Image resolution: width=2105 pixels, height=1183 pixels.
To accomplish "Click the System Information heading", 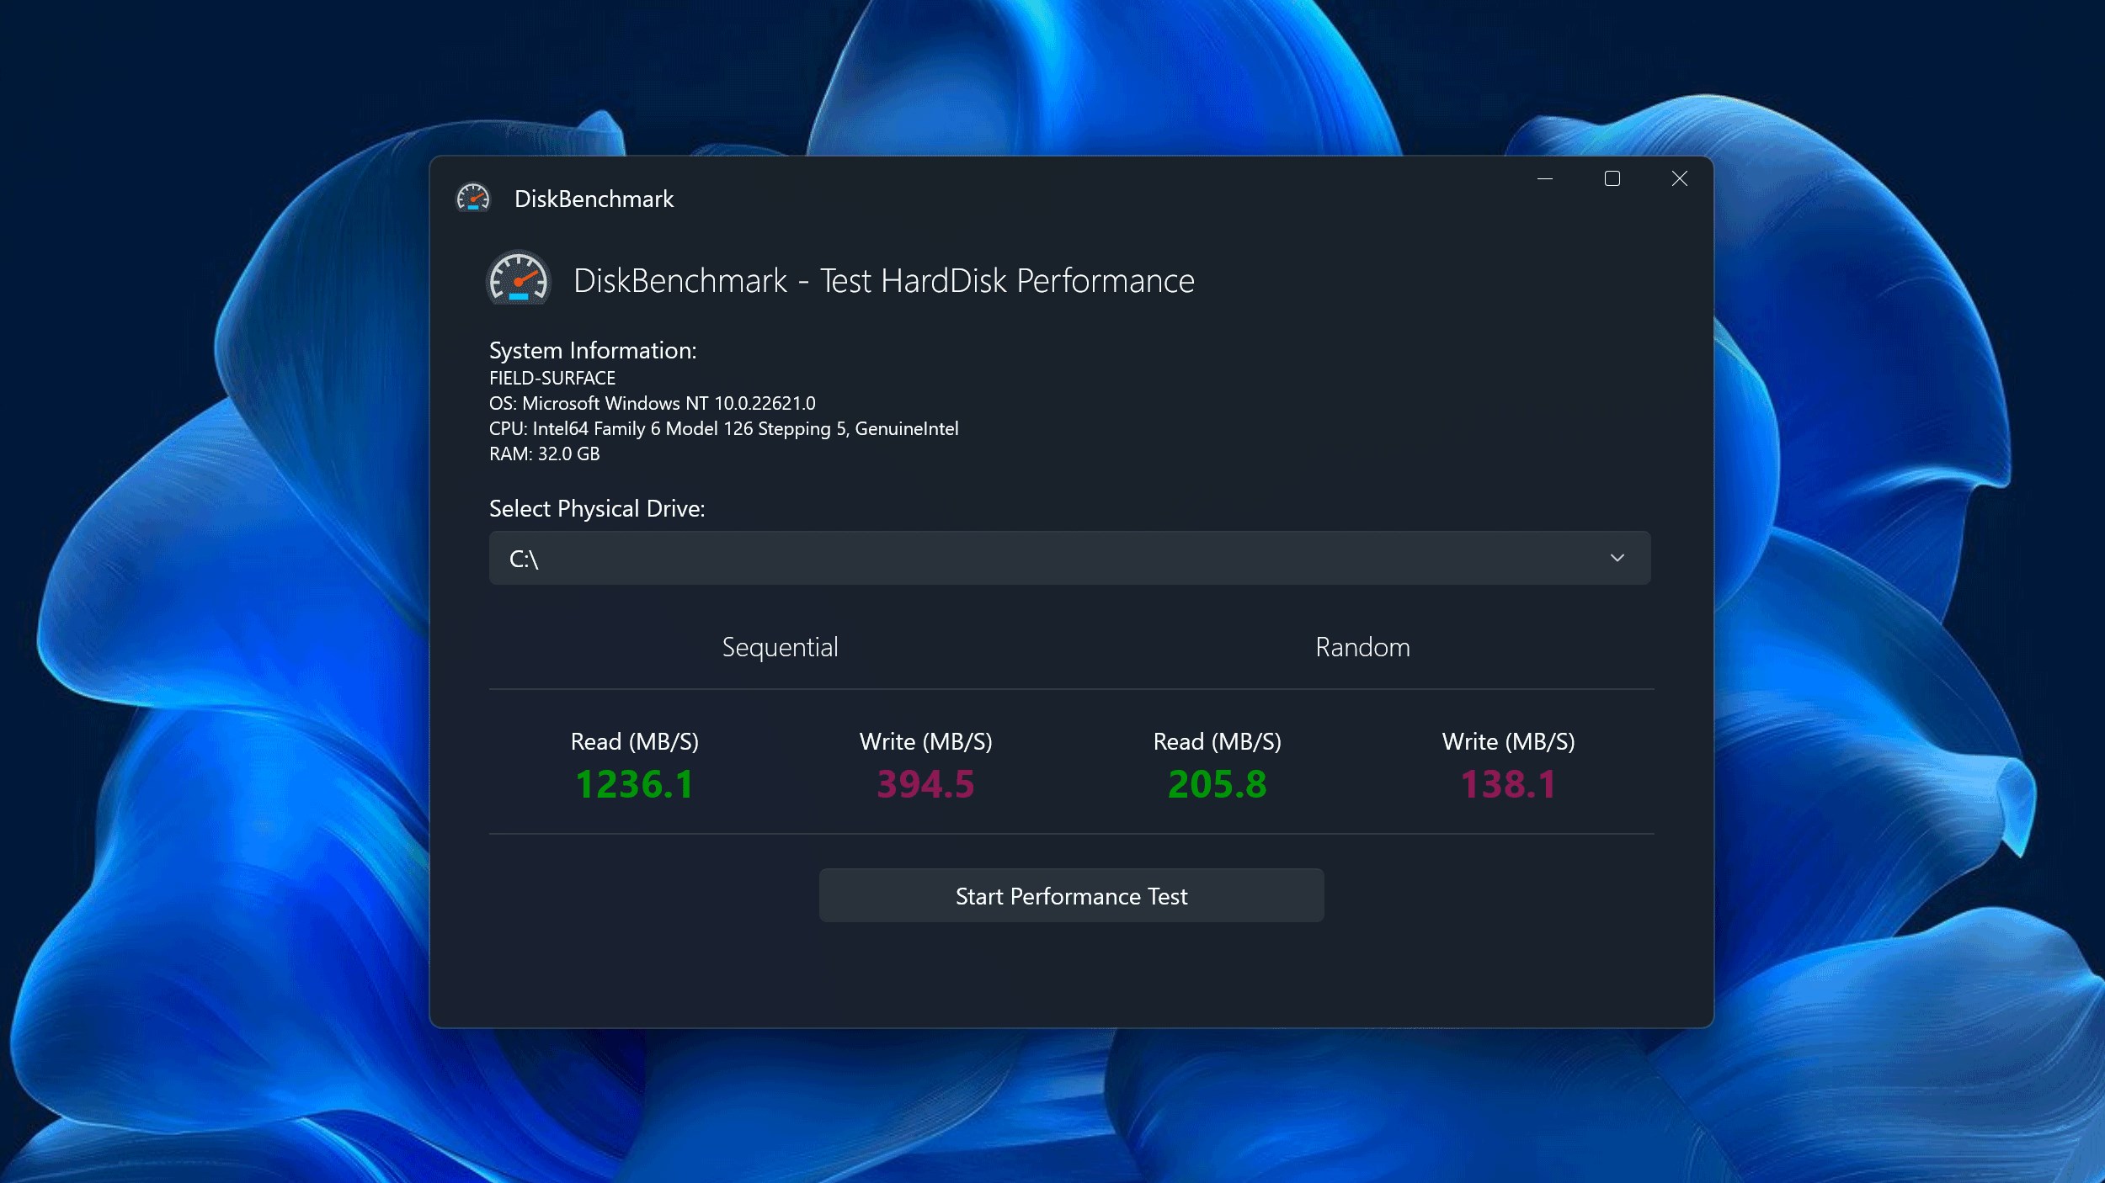I will (593, 351).
